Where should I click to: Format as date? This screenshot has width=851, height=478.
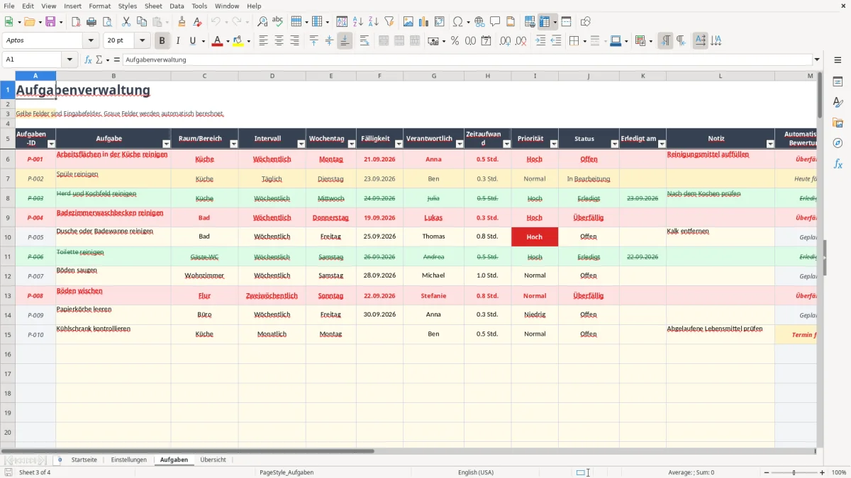point(486,41)
